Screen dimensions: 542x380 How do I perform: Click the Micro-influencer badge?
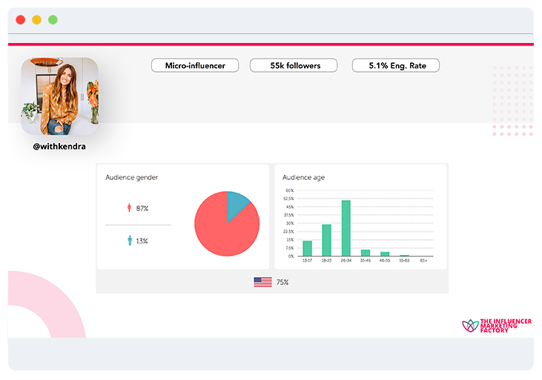pyautogui.click(x=195, y=65)
